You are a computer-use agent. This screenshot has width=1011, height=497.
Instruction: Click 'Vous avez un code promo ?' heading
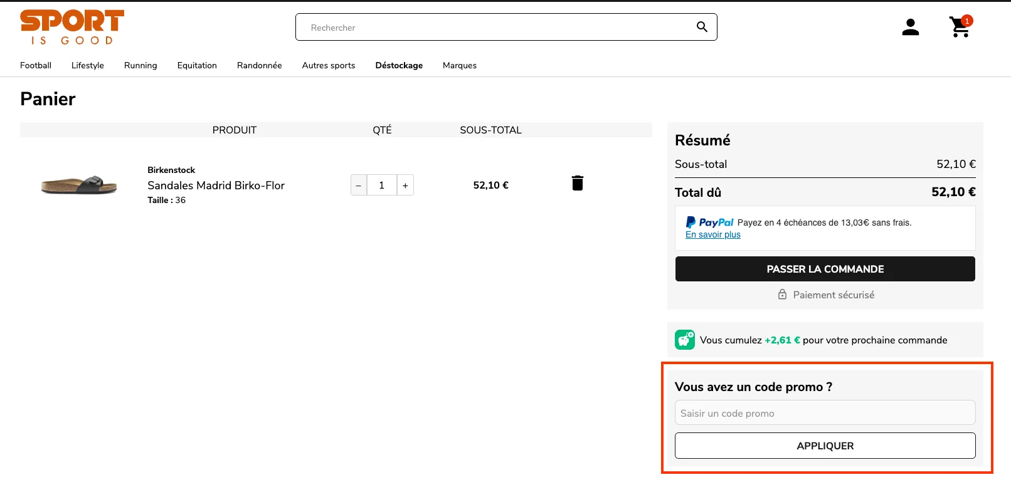(x=754, y=387)
